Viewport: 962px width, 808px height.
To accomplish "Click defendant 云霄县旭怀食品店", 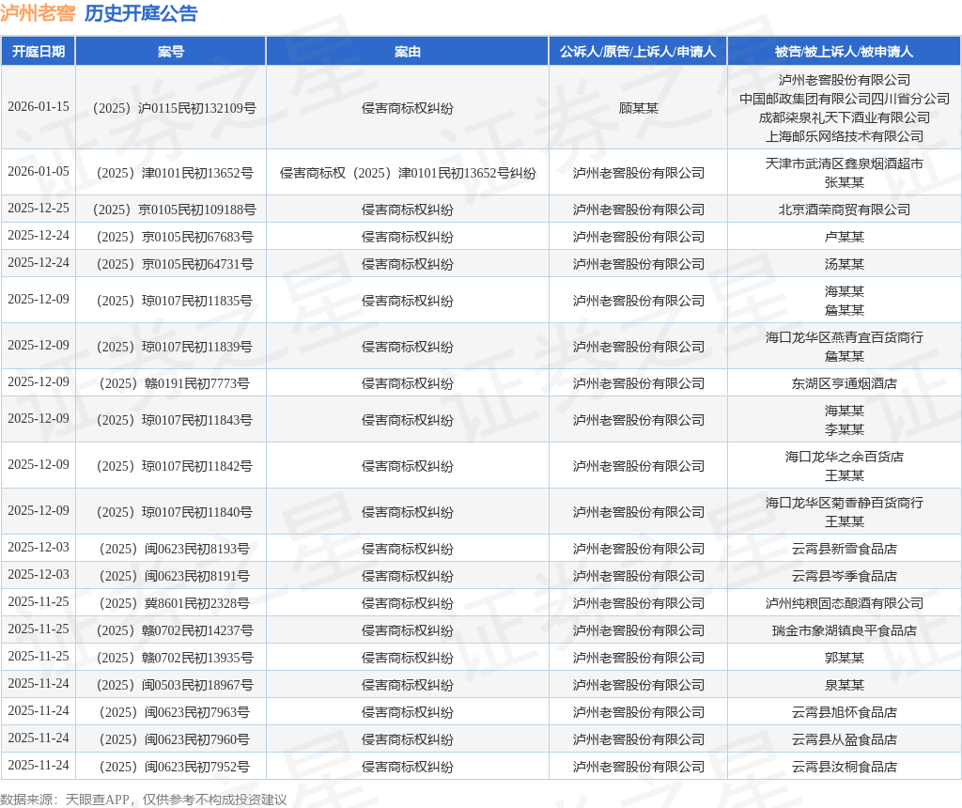I will [845, 712].
